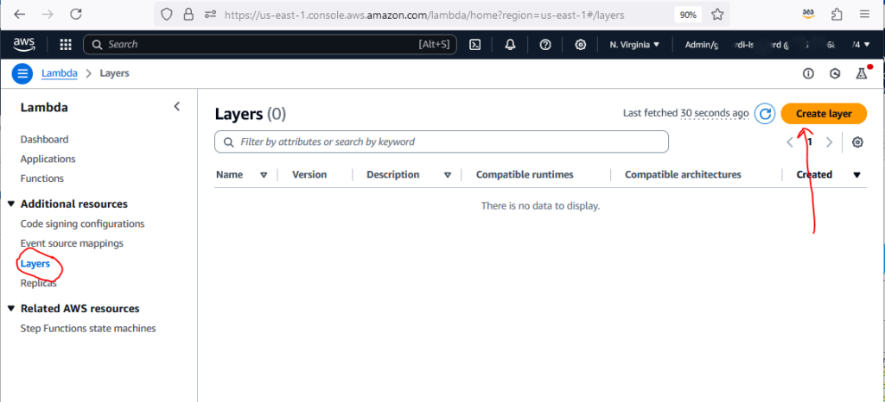Screen dimensions: 885x402
Task: Click the Layers (0) page heading
Action: coord(251,114)
